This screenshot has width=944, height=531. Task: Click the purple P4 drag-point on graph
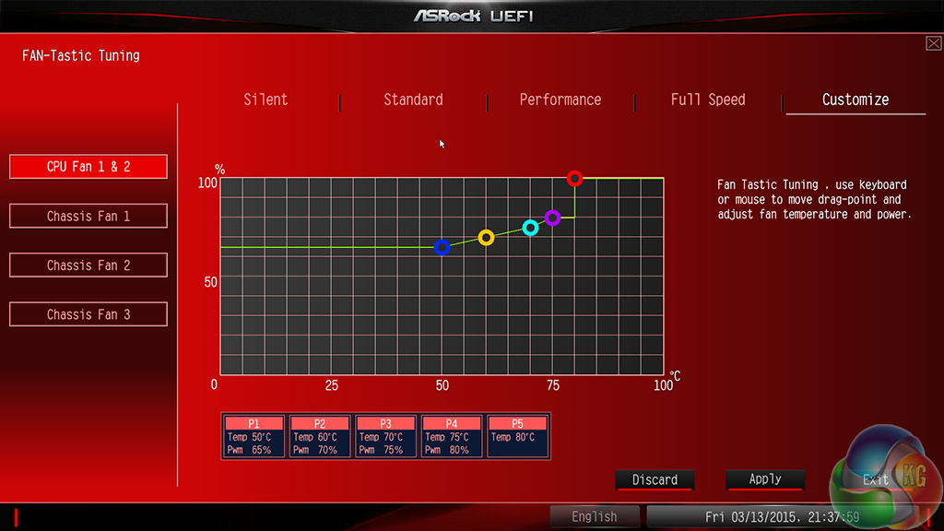click(x=553, y=218)
